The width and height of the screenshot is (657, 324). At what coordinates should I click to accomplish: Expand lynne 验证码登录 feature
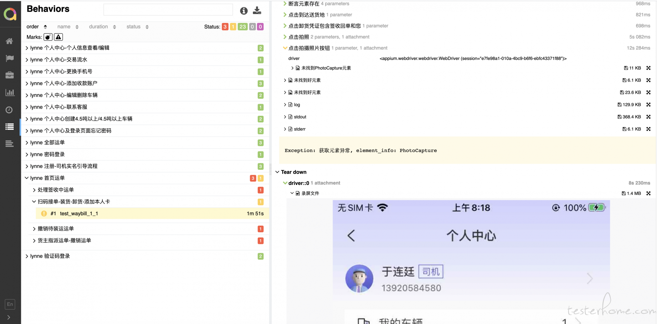coord(145,256)
